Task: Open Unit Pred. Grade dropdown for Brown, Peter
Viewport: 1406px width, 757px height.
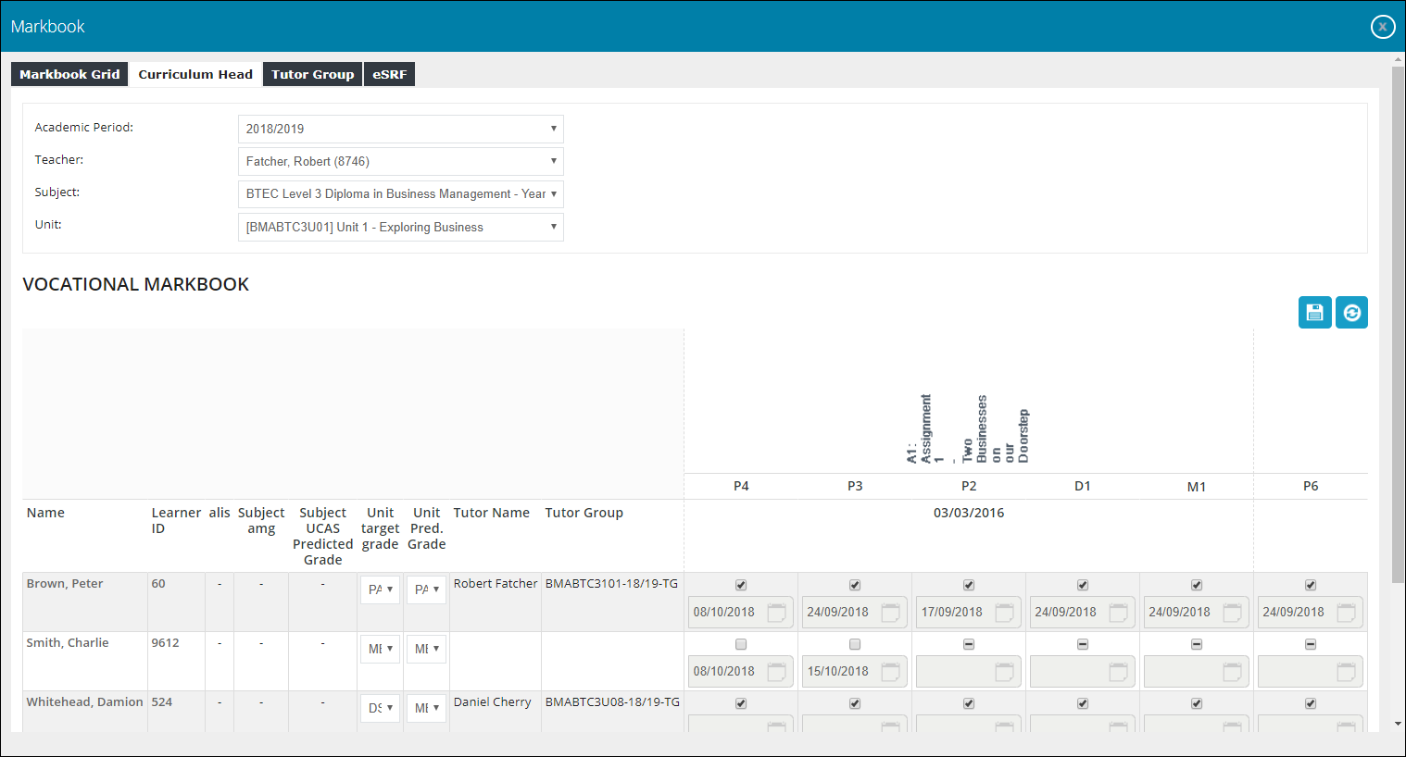Action: pos(426,589)
